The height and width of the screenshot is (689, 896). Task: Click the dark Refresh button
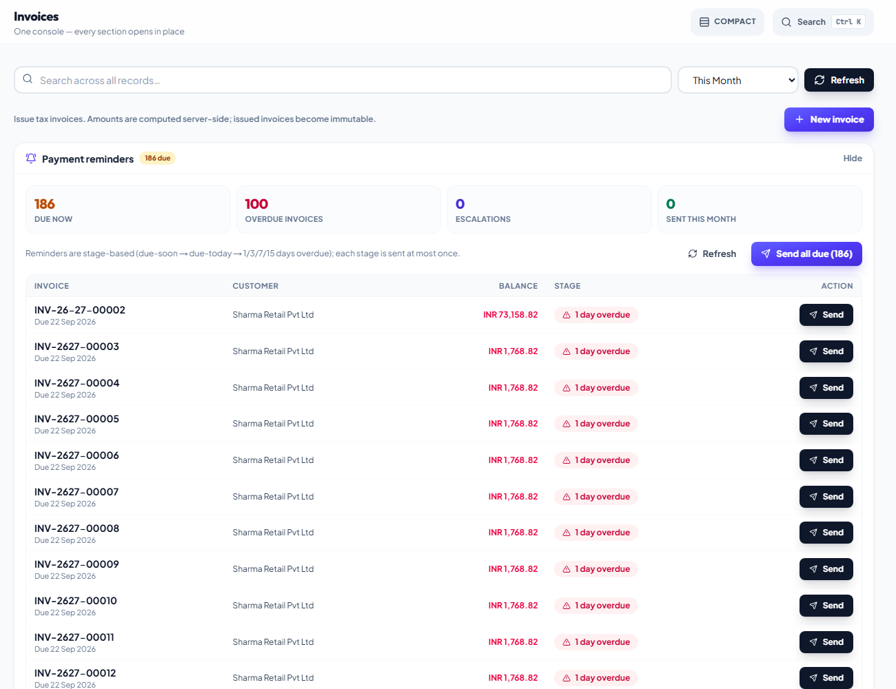(839, 80)
